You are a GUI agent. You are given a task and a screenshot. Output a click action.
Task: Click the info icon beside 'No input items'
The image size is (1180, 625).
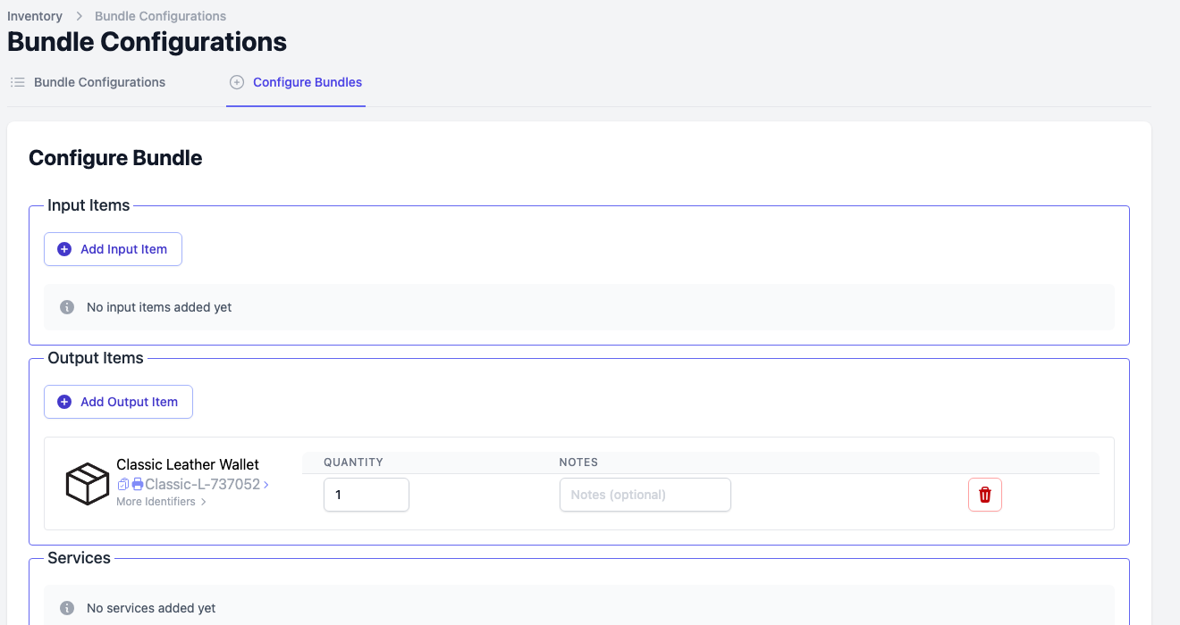[x=67, y=307]
